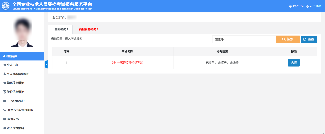This screenshot has width=325, height=134.
Task: Click arrow icon beside 进入考试报名
Action: coord(5,128)
